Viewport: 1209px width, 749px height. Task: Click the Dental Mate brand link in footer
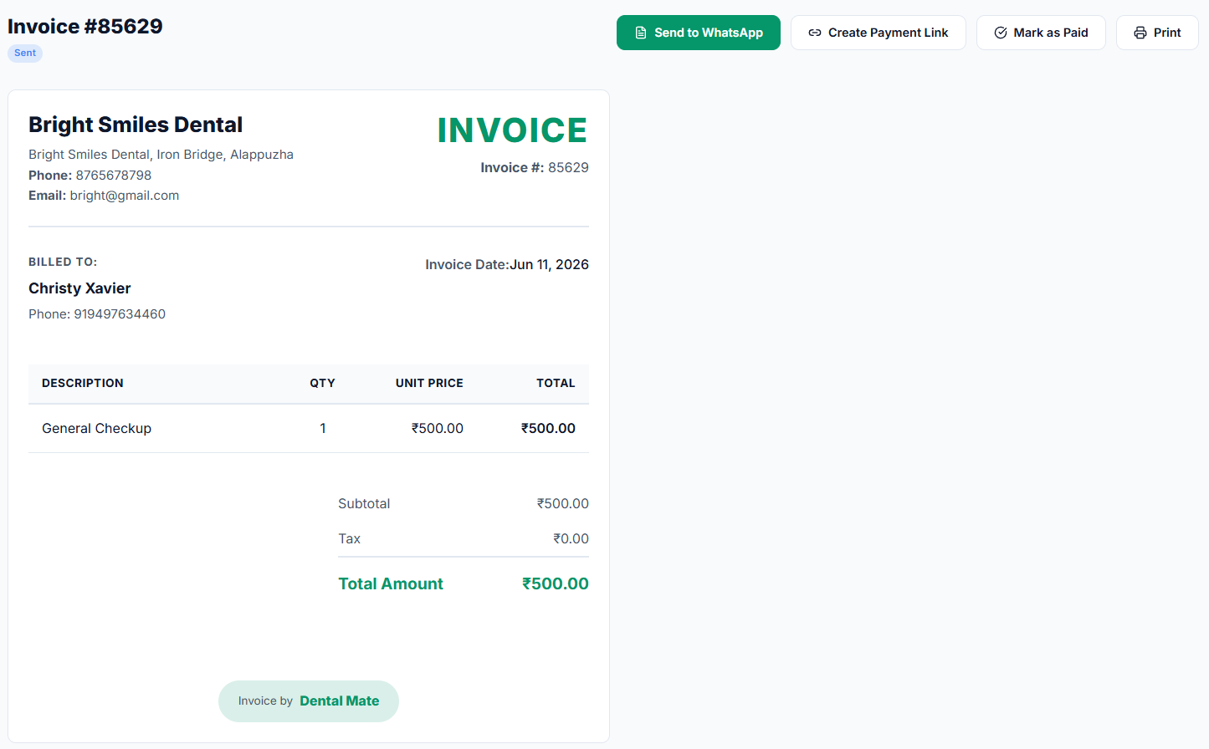tap(340, 701)
